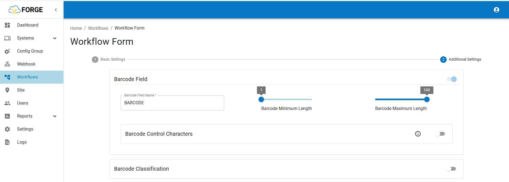Expand the Systems submenu chevron
509x182 pixels.
[55, 38]
